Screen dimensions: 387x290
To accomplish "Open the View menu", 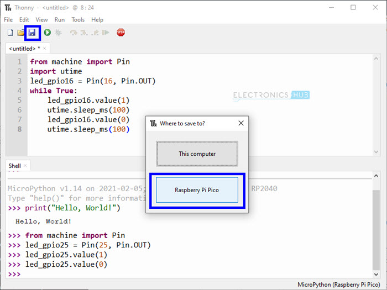I will point(41,20).
